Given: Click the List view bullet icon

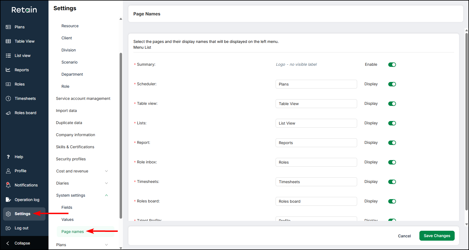Looking at the screenshot, I should [8, 56].
